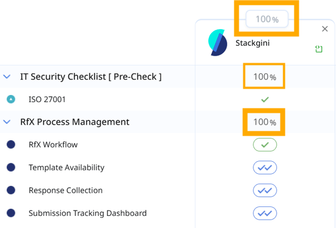The width and height of the screenshot is (336, 228).
Task: Click the 100% score for IT Security Checklist
Action: (264, 77)
